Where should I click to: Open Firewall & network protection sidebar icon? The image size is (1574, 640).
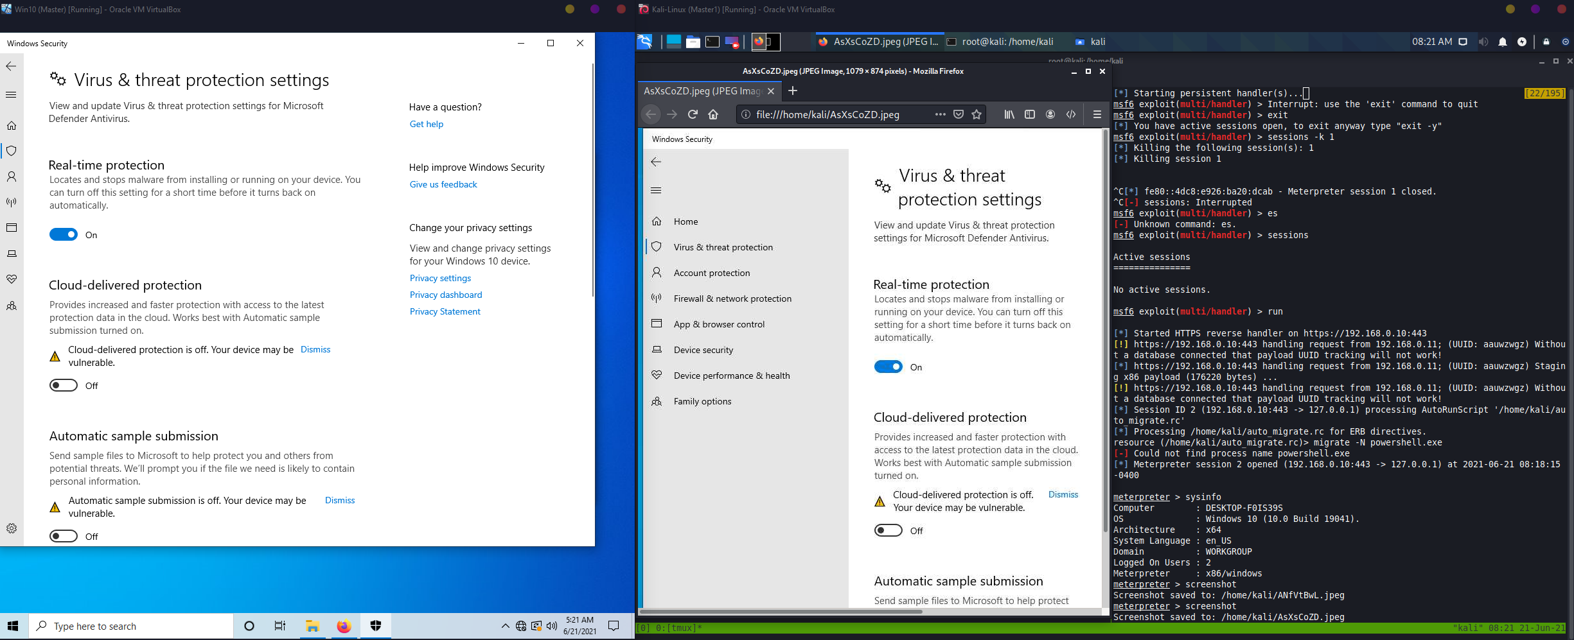(11, 202)
